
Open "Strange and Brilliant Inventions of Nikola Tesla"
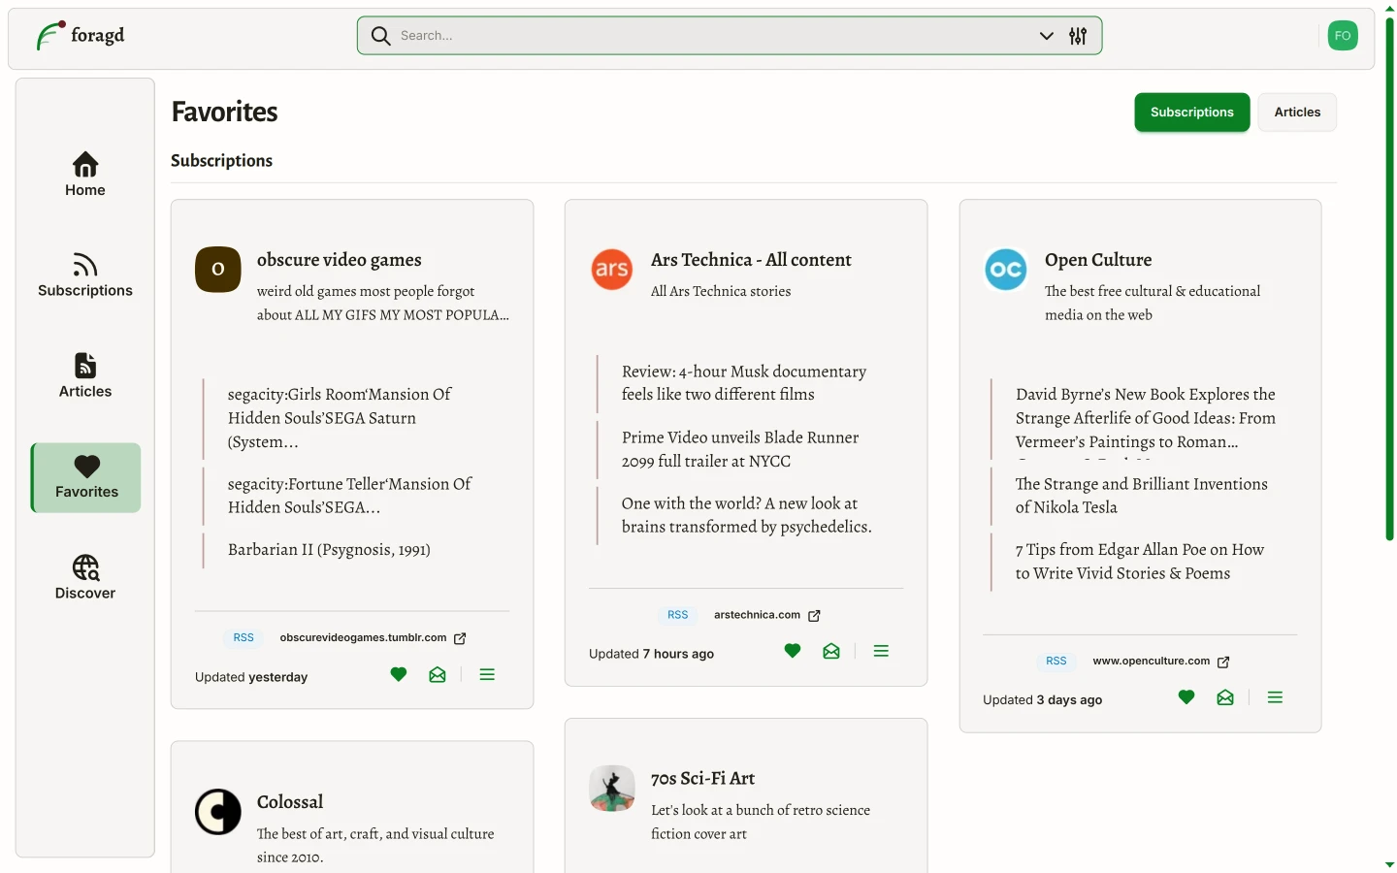tap(1142, 496)
